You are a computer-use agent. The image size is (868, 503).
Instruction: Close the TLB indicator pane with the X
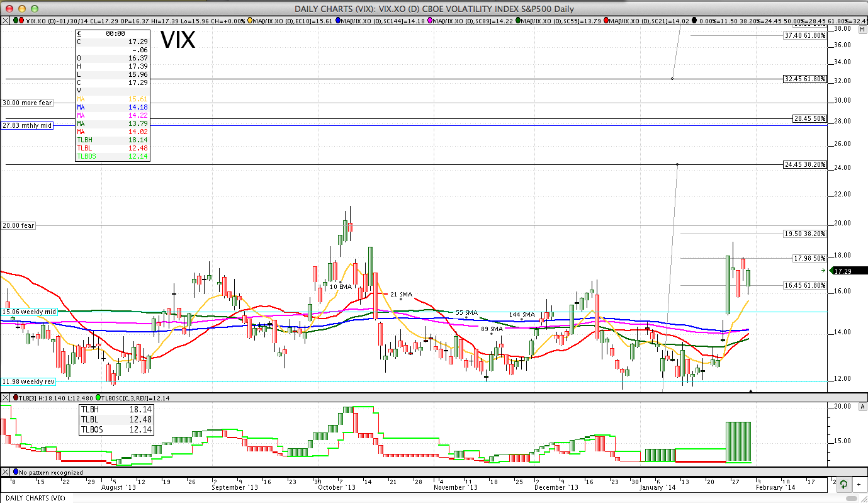6,398
